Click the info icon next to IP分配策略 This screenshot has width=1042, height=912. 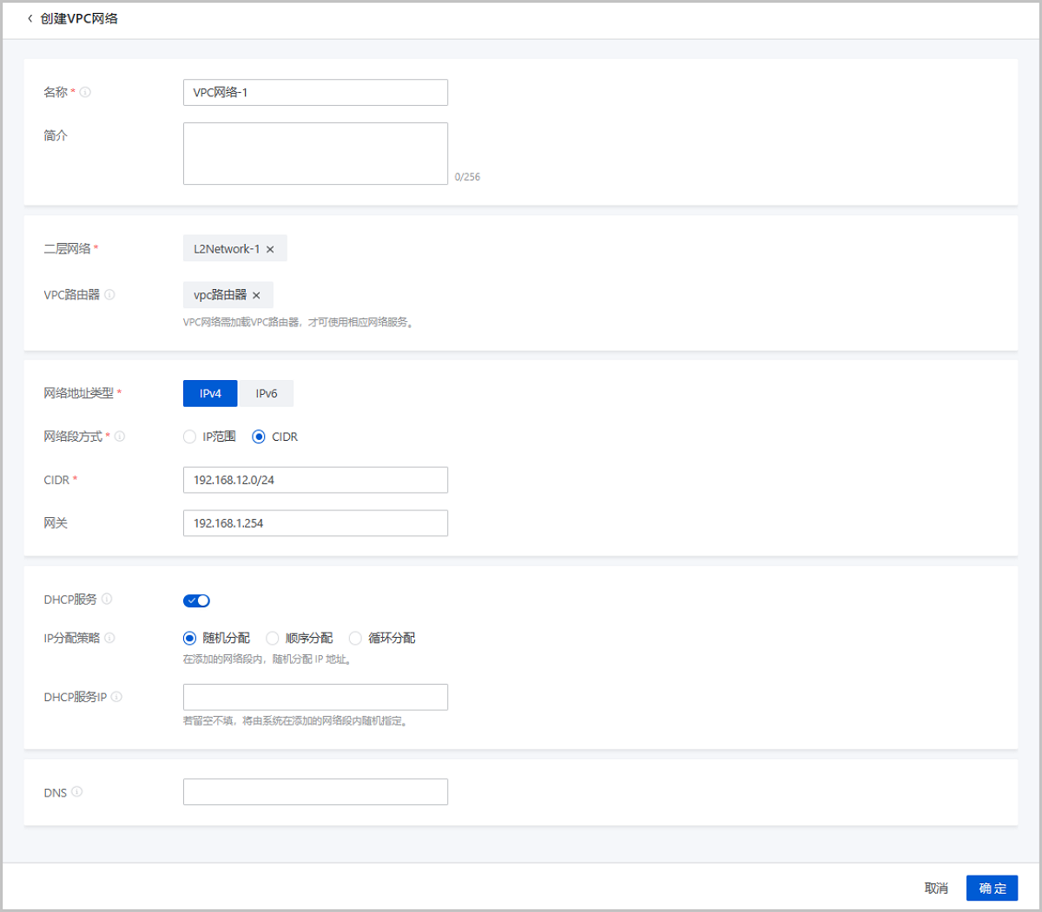109,638
